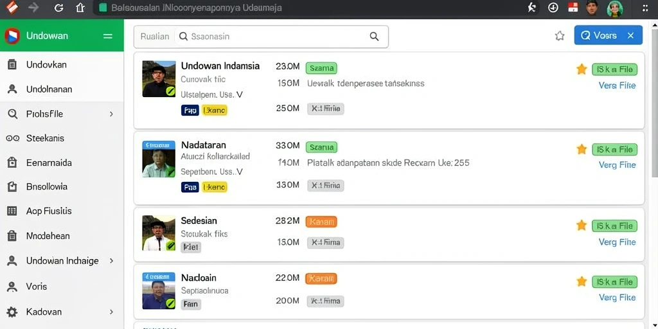Open Steekanis glasses icon in sidebar
Viewport: 658px width, 329px height.
point(13,138)
